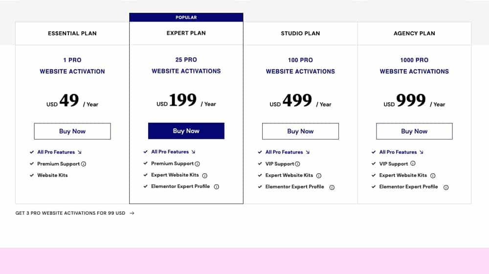Click info icon for Agency Elementor Expert Profile
489x274 pixels.
pos(446,187)
